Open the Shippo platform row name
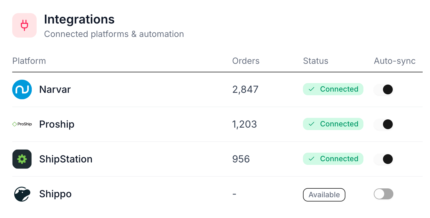 coord(55,194)
